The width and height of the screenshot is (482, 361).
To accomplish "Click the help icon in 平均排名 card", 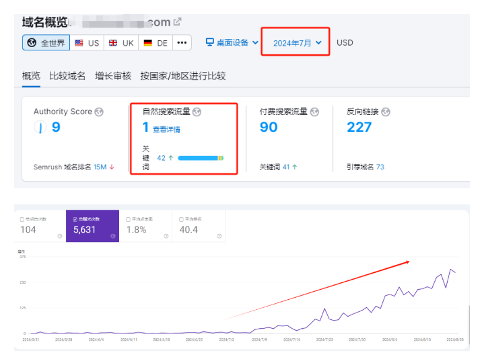I will pyautogui.click(x=219, y=236).
